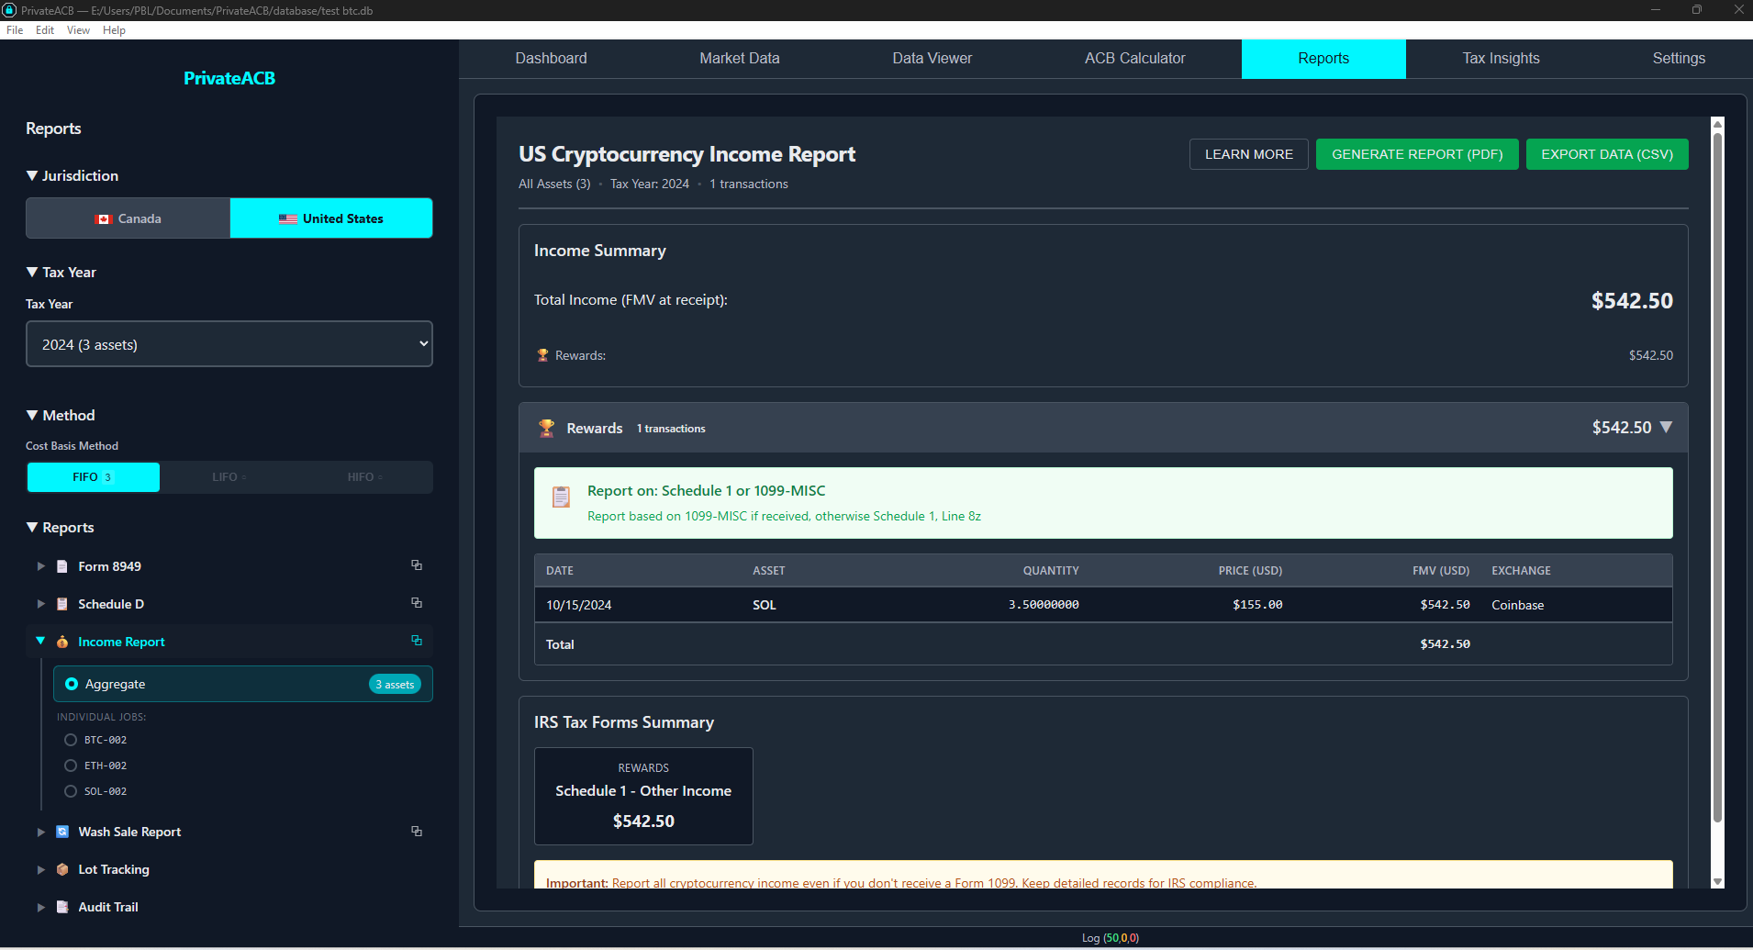Screen dimensions: 1753x950
Task: Collapse the Tax Year section
Action: 32,272
